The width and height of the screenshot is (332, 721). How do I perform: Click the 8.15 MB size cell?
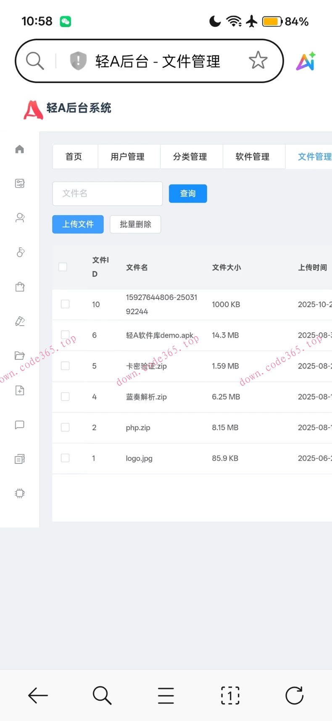[225, 427]
